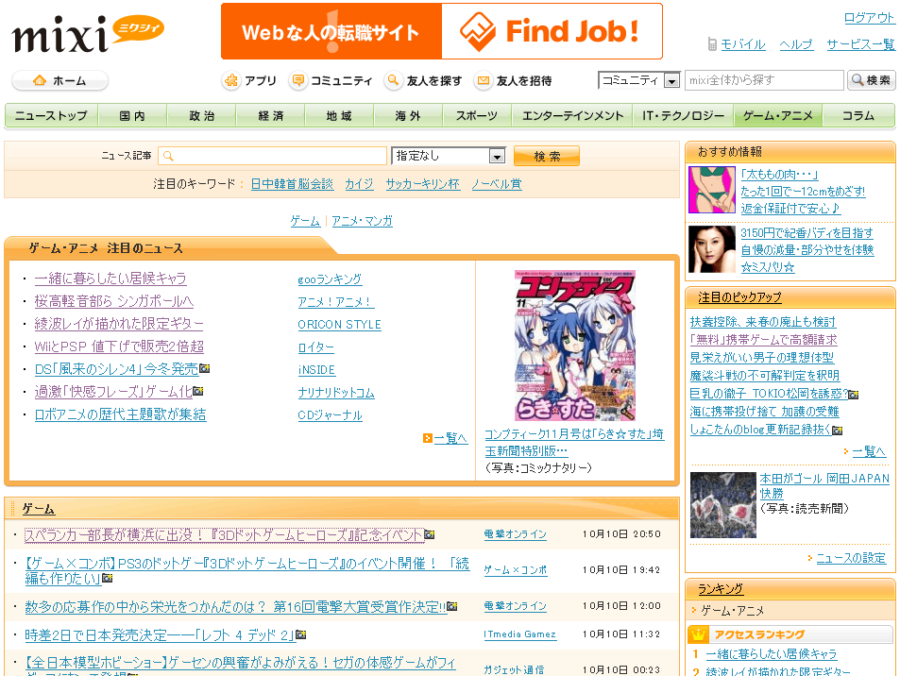Viewport: 900px width, 676px height.
Task: Click camera icon beside 過激「快感フレーズ」ゲーム化
Action: (198, 391)
